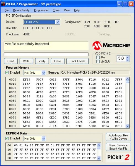Decrease VDD voltage with down arrow
This screenshot has height=166, width=135.
point(127,60)
